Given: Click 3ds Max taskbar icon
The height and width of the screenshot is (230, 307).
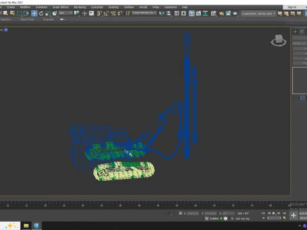Looking at the screenshot, I should [x=36, y=226].
